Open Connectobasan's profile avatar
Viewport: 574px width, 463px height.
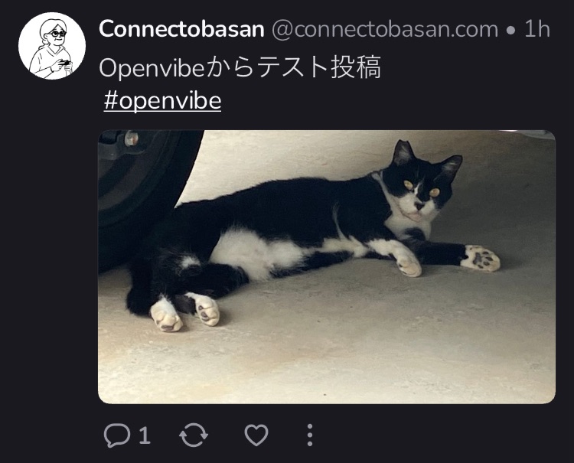52,46
